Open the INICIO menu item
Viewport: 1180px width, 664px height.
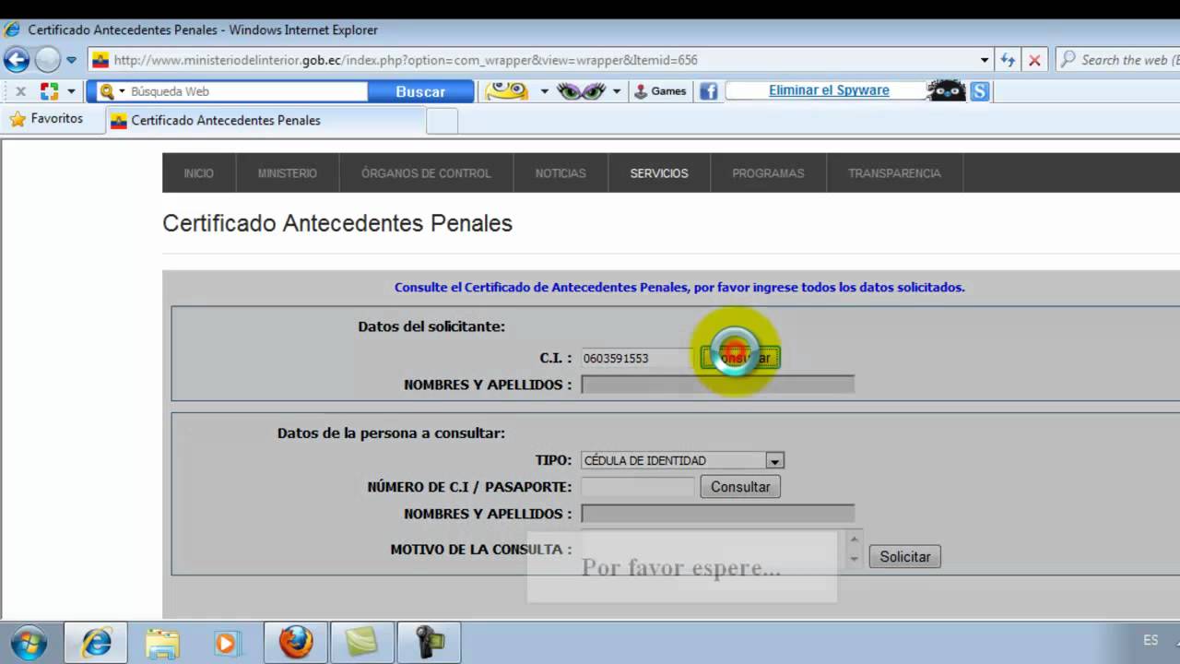[198, 173]
